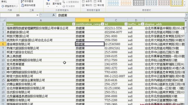Select address cell 台北市北投區幽雅路30號
This screenshot has width=188, height=105.
click(x=164, y=96)
